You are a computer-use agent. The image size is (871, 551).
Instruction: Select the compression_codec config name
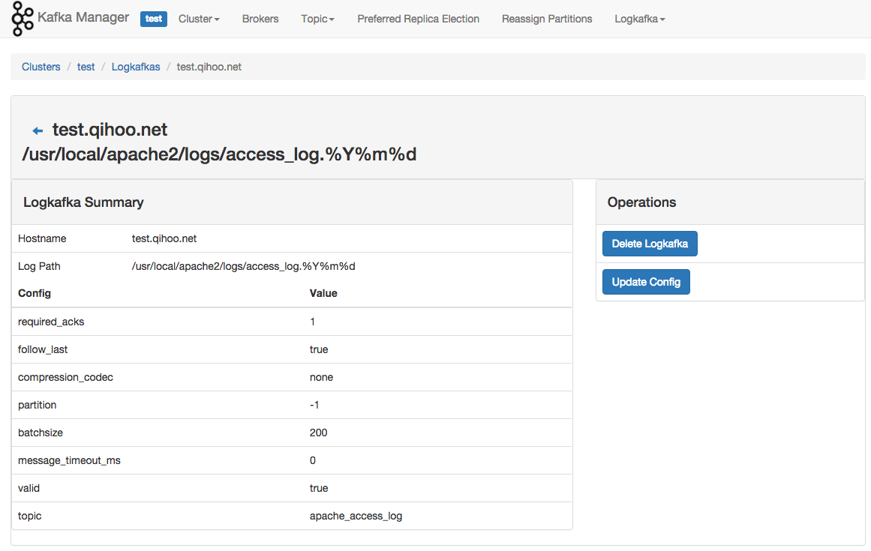(65, 377)
